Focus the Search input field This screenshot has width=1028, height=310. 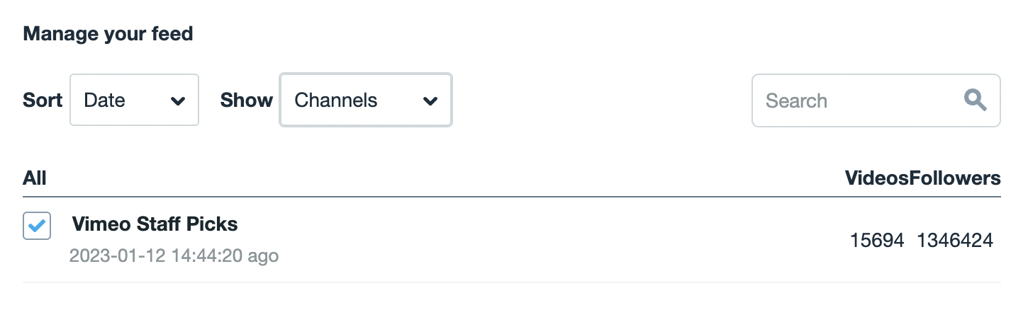(x=858, y=101)
